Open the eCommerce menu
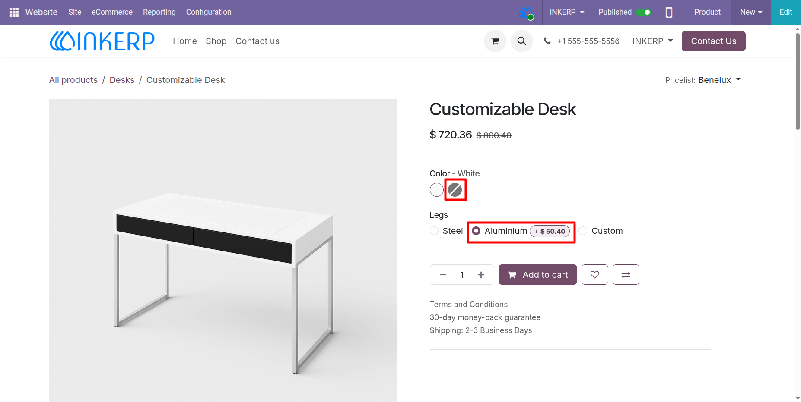801x402 pixels. (x=112, y=12)
